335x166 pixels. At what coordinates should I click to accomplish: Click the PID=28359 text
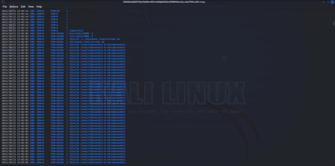[57, 162]
